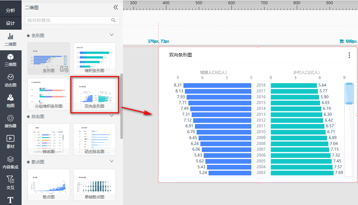
Task: Switch to the 分析 tab
Action: click(10, 10)
